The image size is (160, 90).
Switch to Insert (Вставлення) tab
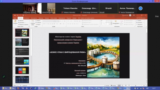click(27, 18)
